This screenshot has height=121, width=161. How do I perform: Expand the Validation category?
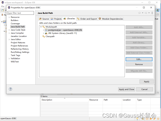pyautogui.click(x=9, y=59)
